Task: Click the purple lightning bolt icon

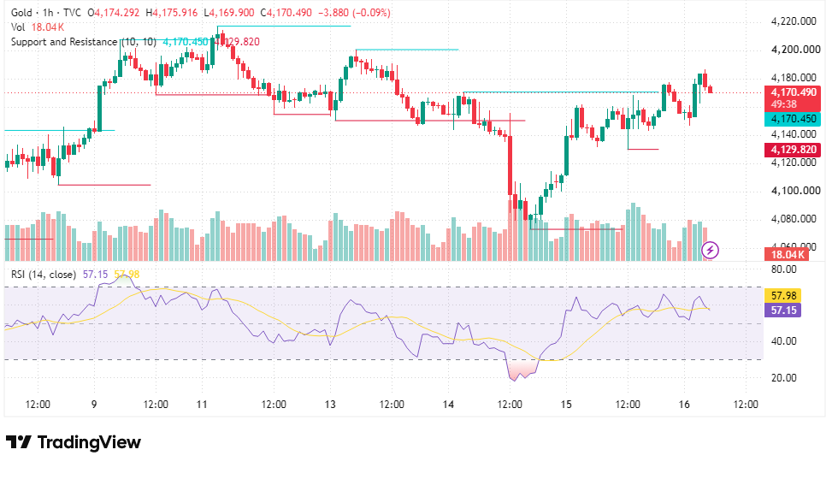Action: coord(710,250)
